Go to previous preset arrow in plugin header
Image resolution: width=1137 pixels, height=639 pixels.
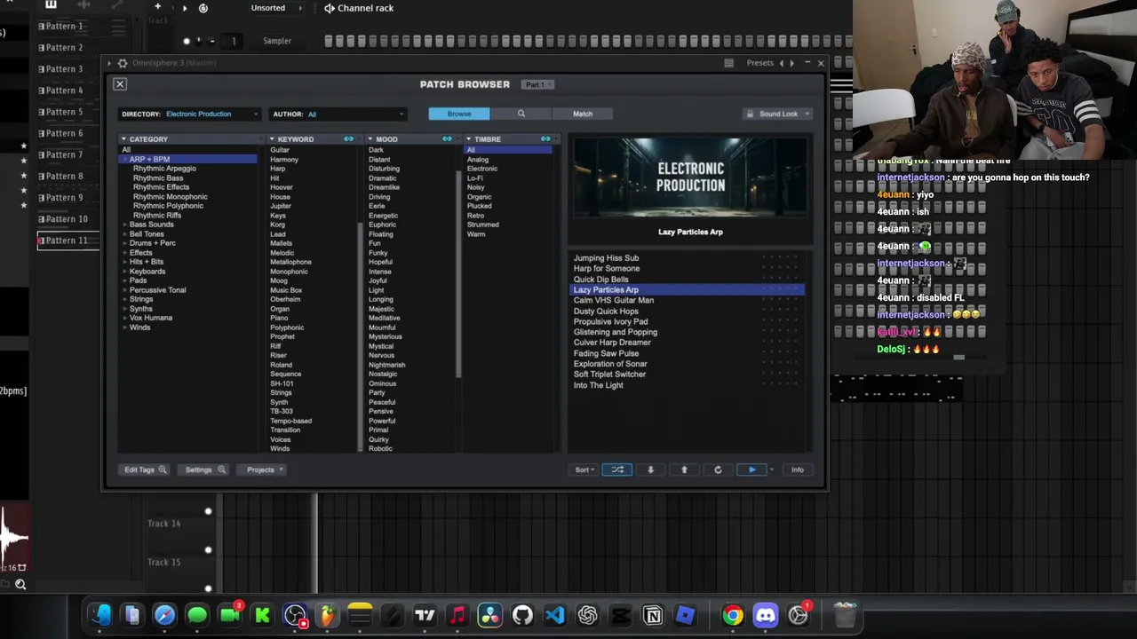pyautogui.click(x=782, y=63)
